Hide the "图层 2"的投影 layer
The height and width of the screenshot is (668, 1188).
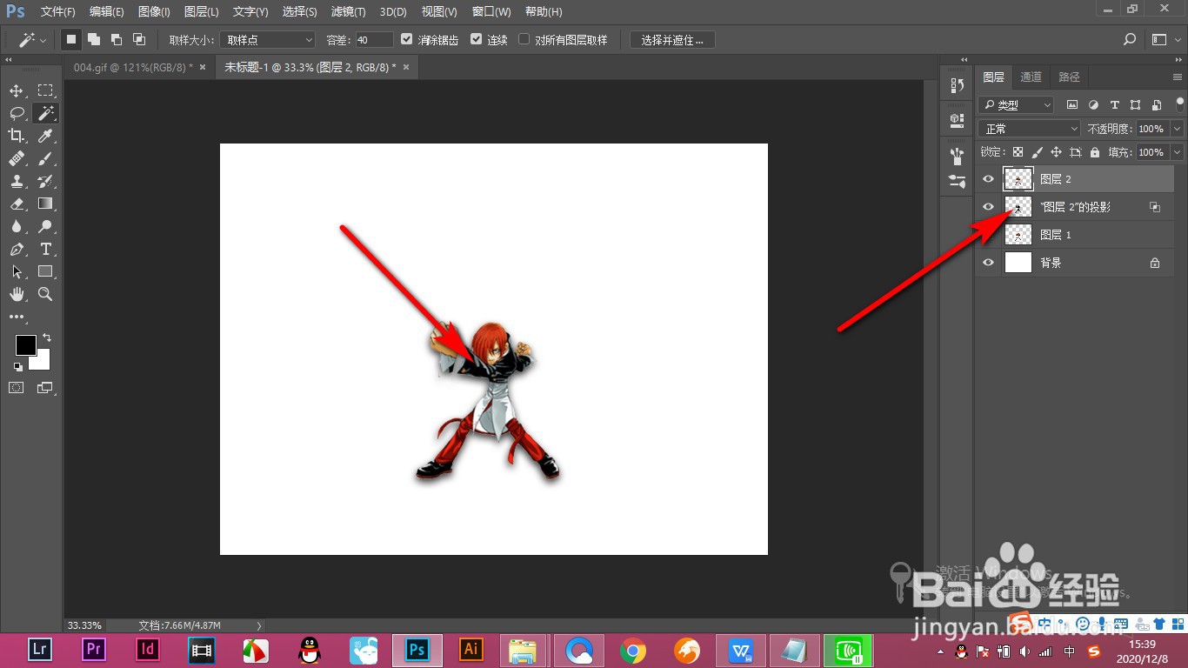tap(988, 207)
